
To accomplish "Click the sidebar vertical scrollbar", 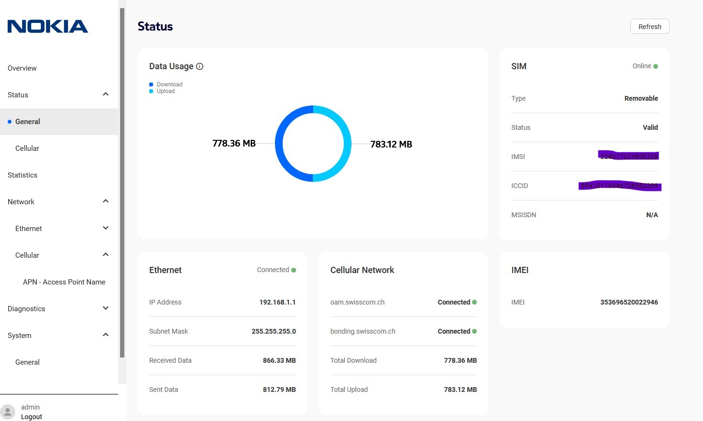I will point(122,181).
